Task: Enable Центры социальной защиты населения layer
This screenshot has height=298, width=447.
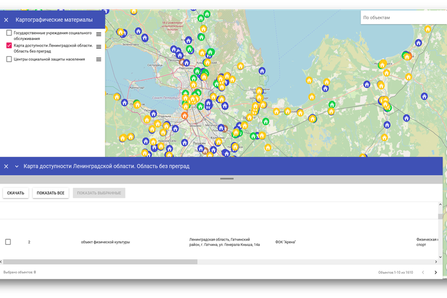Action: point(9,59)
